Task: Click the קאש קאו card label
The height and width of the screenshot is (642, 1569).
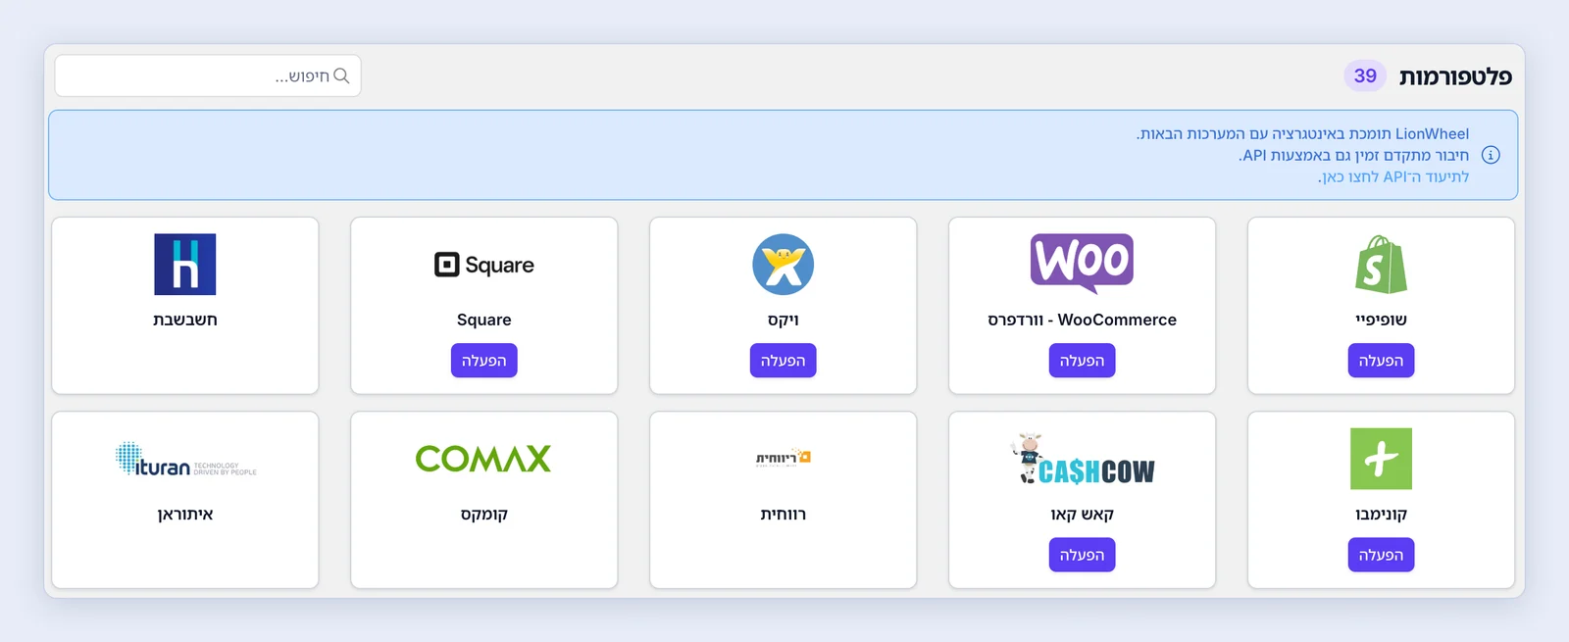Action: (x=1082, y=514)
